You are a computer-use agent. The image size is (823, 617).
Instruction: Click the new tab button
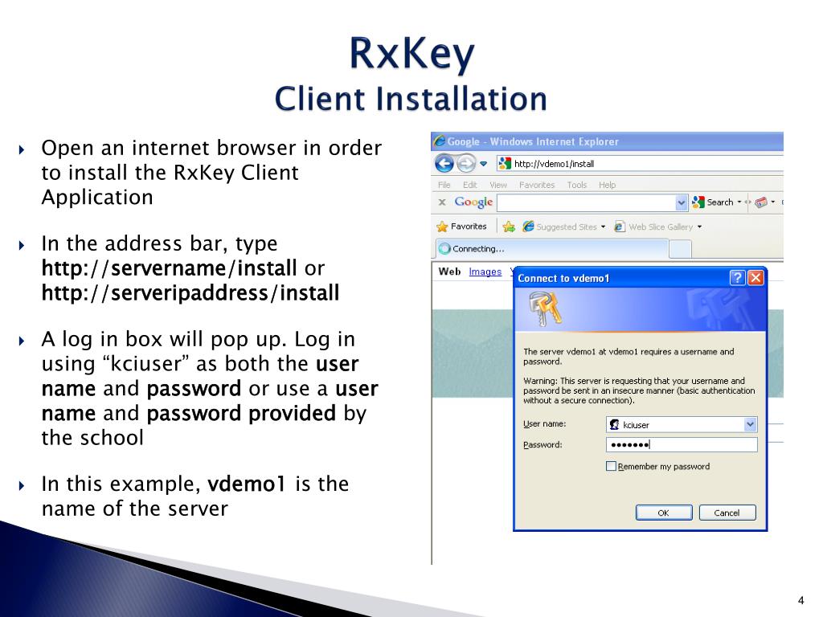[x=680, y=249]
